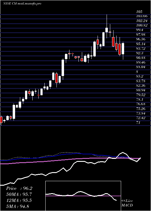Image resolution: width=151 pixels, height=211 pixels.
Task: Click the 105 price axis label
Action: coord(139,12)
